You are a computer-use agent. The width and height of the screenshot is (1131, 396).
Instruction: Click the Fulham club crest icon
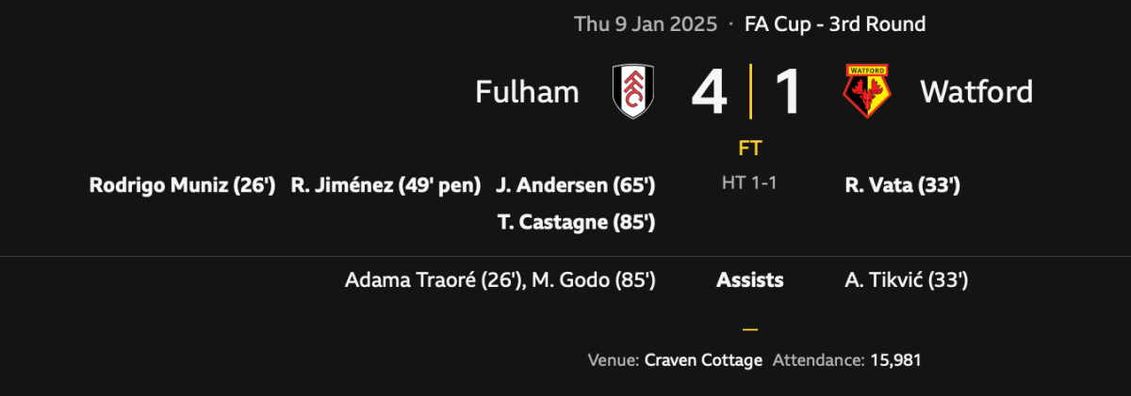coord(632,91)
